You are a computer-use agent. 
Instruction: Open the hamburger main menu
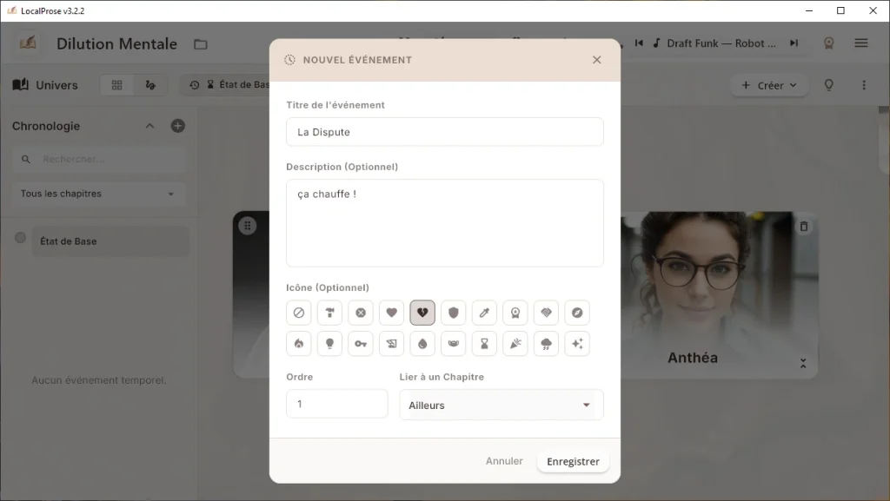[x=861, y=43]
